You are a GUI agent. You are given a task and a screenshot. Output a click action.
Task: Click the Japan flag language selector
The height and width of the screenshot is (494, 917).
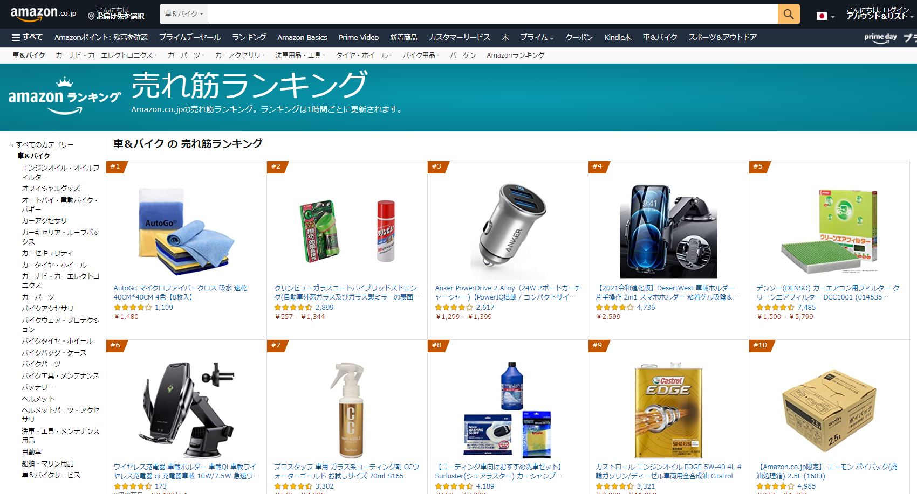click(x=825, y=16)
